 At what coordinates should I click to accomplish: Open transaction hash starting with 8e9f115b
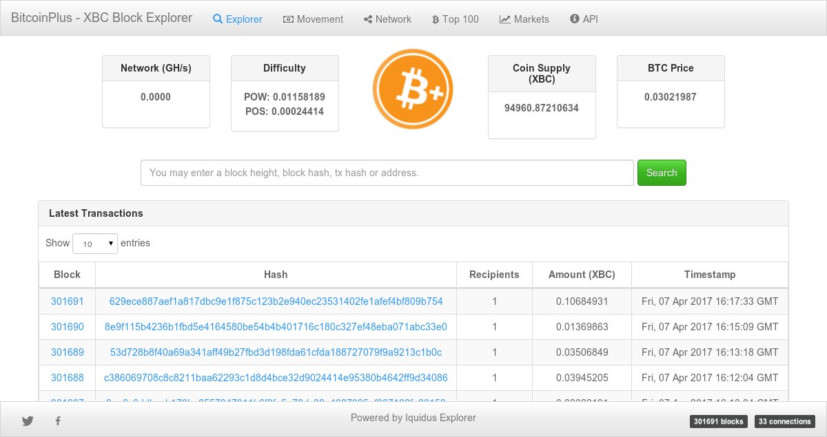[x=276, y=327]
